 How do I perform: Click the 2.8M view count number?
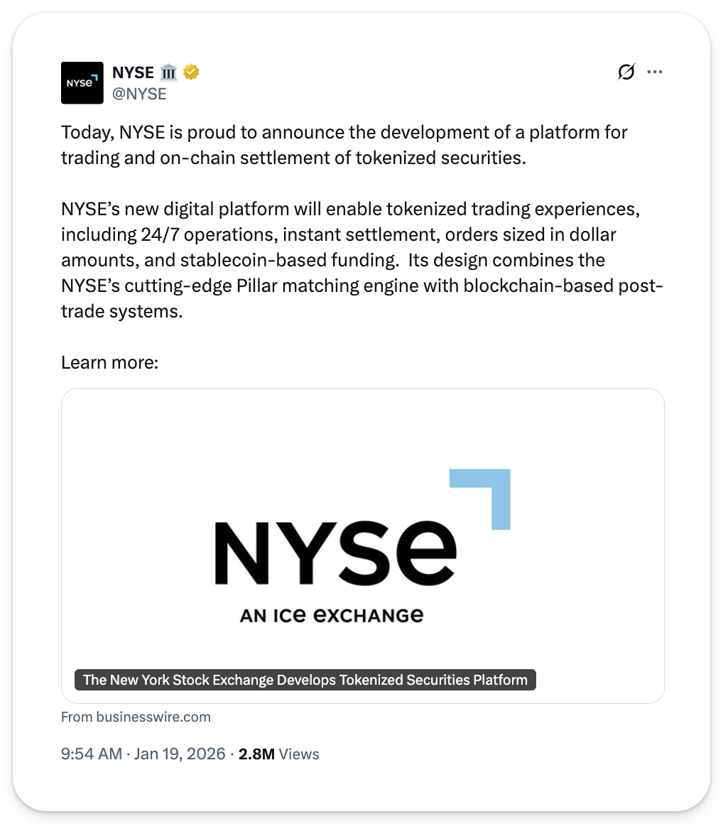click(x=256, y=754)
